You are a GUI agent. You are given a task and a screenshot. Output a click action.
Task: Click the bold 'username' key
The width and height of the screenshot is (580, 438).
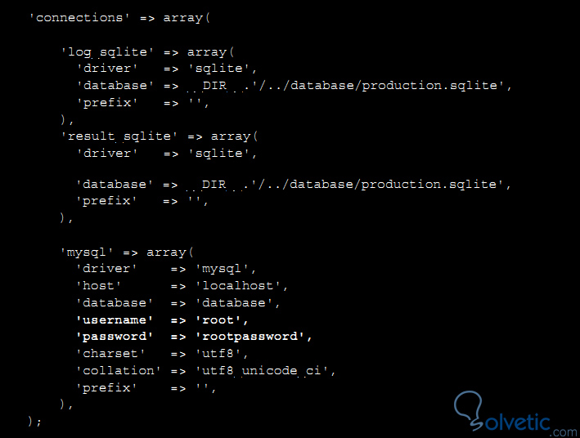(115, 320)
